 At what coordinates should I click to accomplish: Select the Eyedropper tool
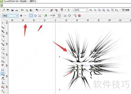(x=3, y=78)
